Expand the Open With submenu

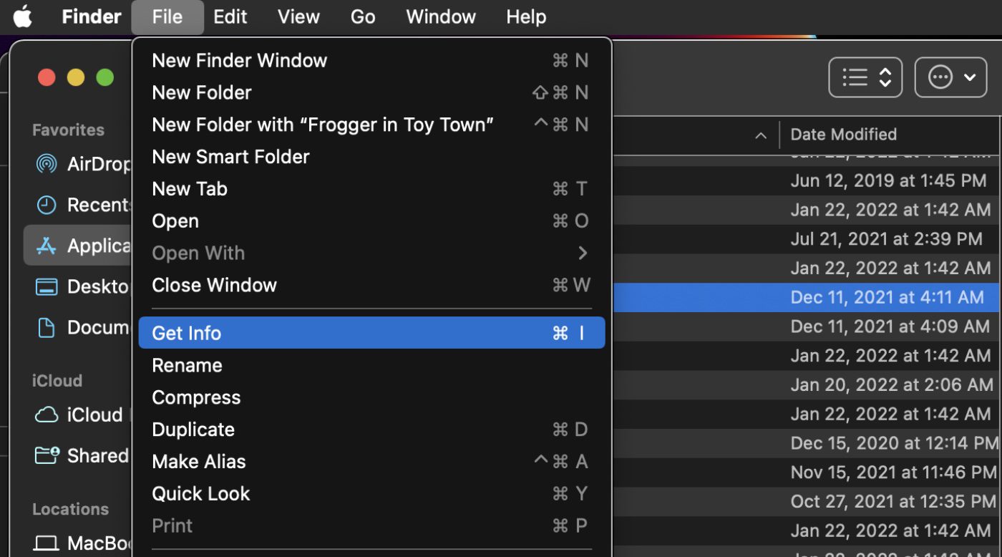pos(371,253)
